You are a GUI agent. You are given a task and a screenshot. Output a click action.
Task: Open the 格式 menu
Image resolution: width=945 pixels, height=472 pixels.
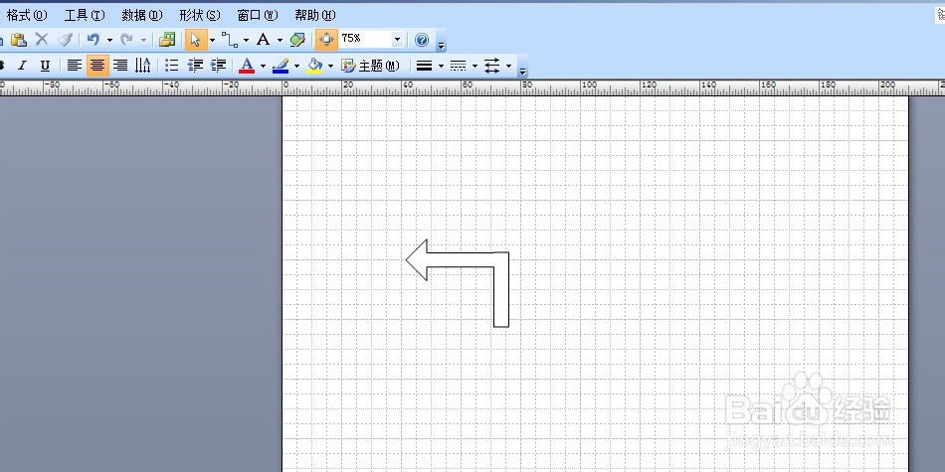[x=27, y=15]
